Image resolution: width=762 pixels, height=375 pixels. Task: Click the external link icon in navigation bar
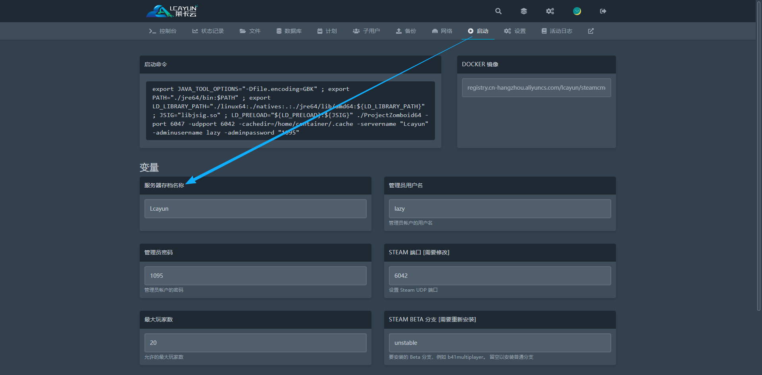tap(591, 31)
